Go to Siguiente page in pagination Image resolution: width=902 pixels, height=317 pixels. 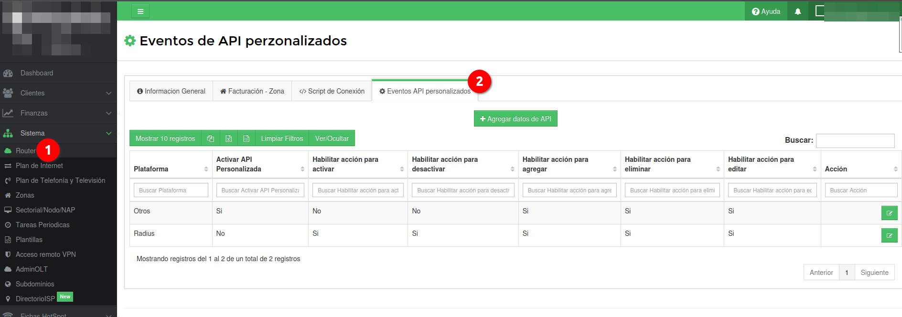tap(874, 273)
